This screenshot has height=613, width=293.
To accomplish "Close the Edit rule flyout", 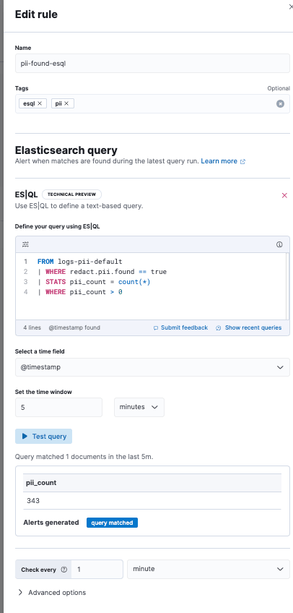I will tap(291, 7).
